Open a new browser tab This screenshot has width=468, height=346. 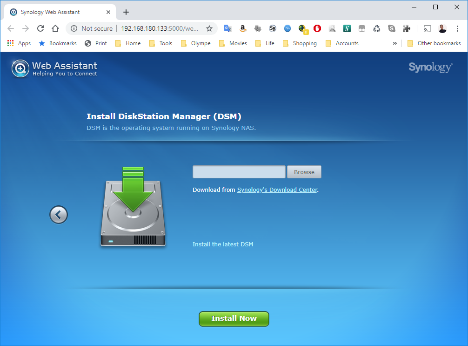pos(126,12)
